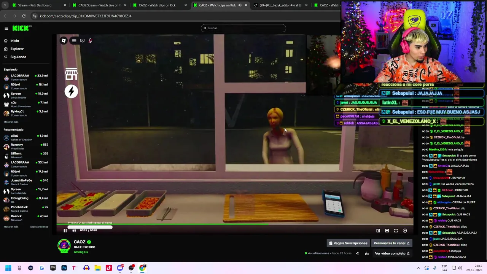Image resolution: width=487 pixels, height=274 pixels.
Task: Pause the clip playback
Action: coord(65,231)
